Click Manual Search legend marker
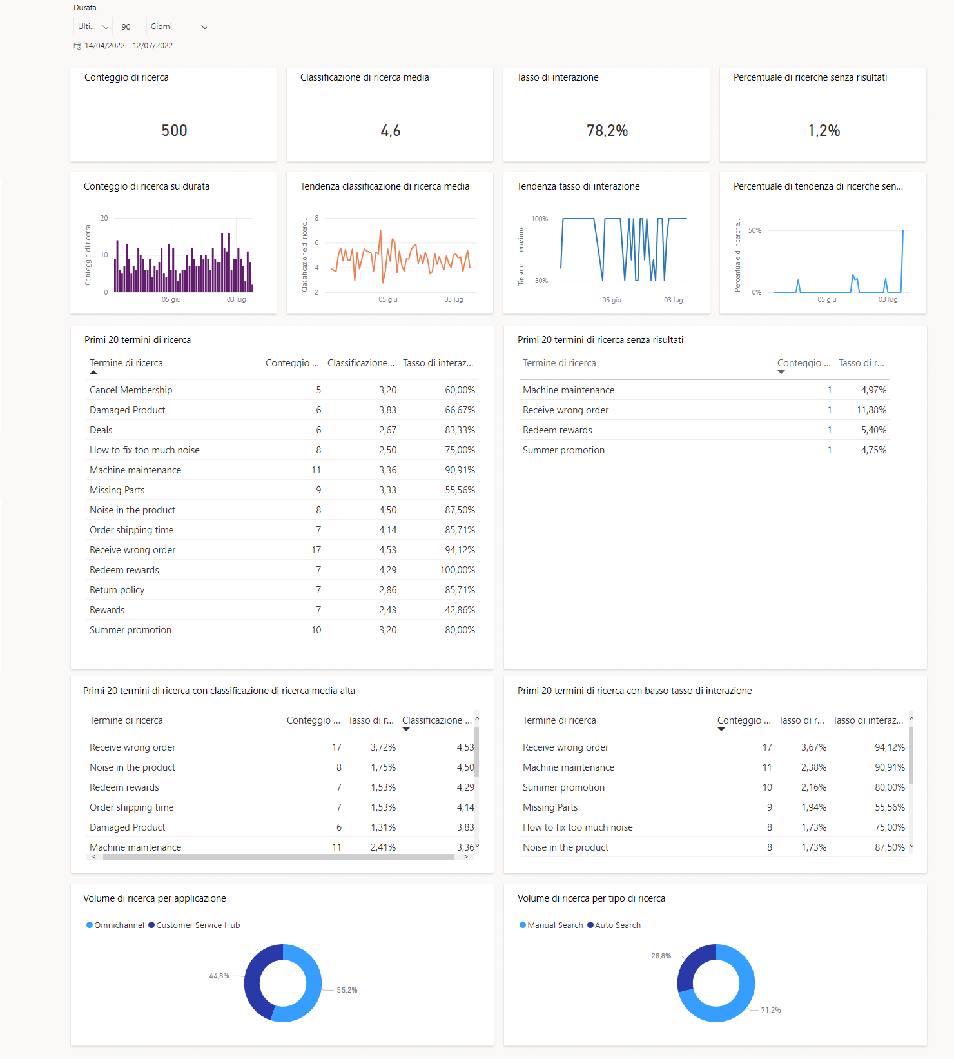 [523, 925]
